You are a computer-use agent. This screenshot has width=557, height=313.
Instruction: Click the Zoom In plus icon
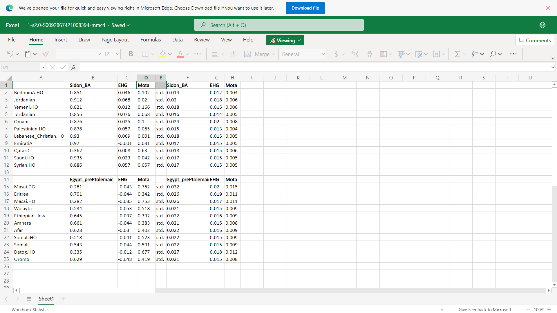click(549, 310)
